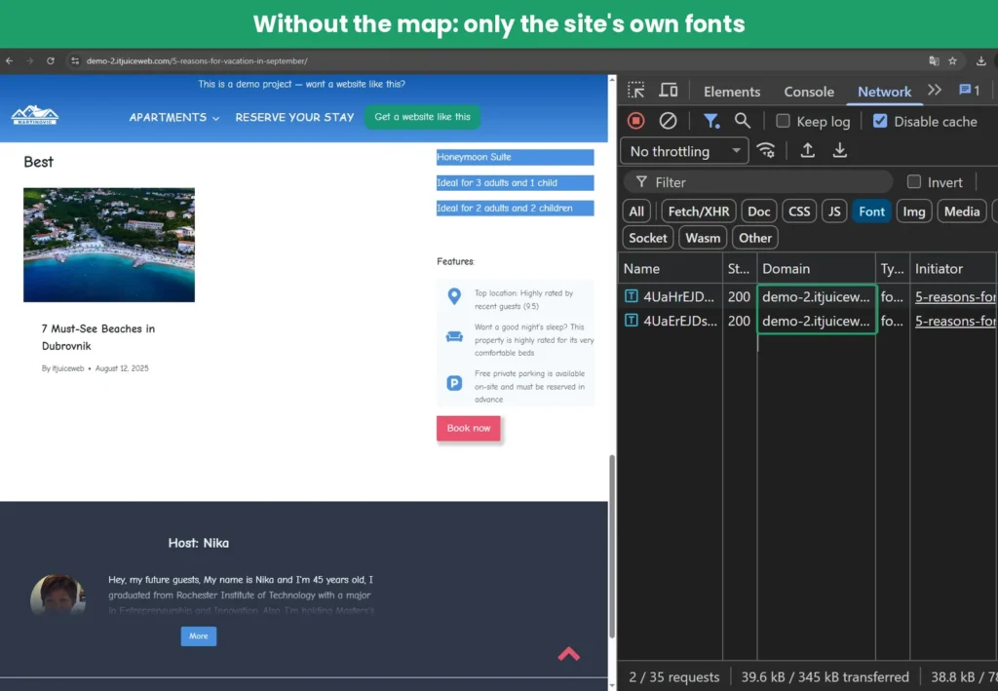
Task: Click the browser address bar URL
Action: tap(197, 61)
